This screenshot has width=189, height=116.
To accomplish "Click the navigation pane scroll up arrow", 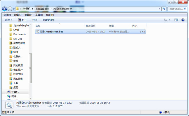I will click(x=30, y=25).
